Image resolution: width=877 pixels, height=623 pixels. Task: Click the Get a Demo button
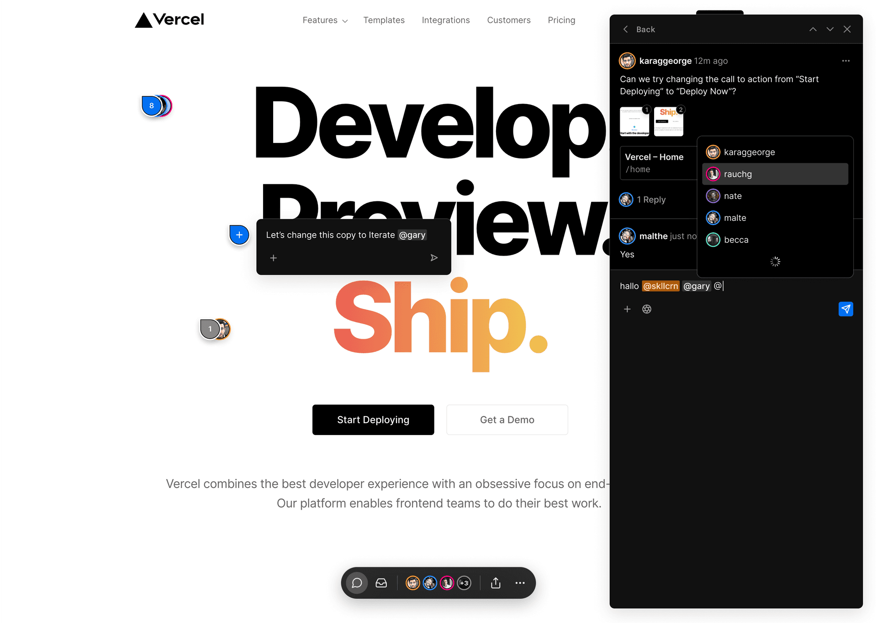507,419
